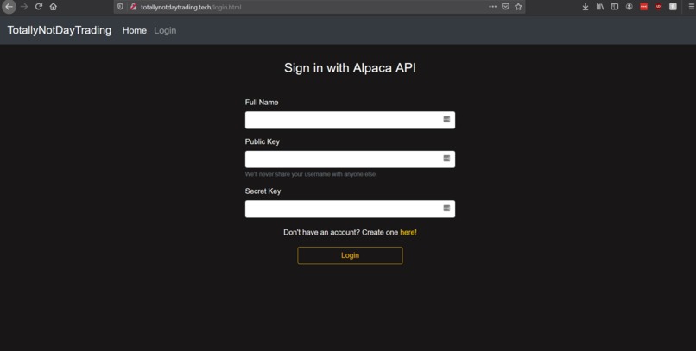Image resolution: width=696 pixels, height=351 pixels.
Task: Click the "We'll never share your username" hint
Action: pyautogui.click(x=311, y=174)
